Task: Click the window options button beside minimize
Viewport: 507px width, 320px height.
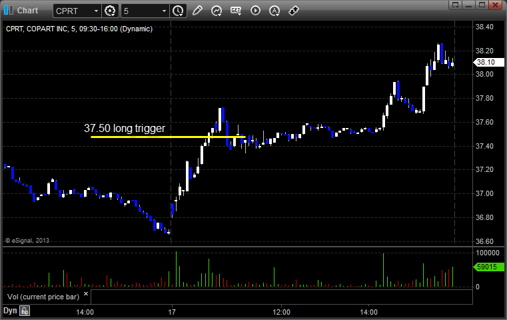Action: click(x=456, y=5)
